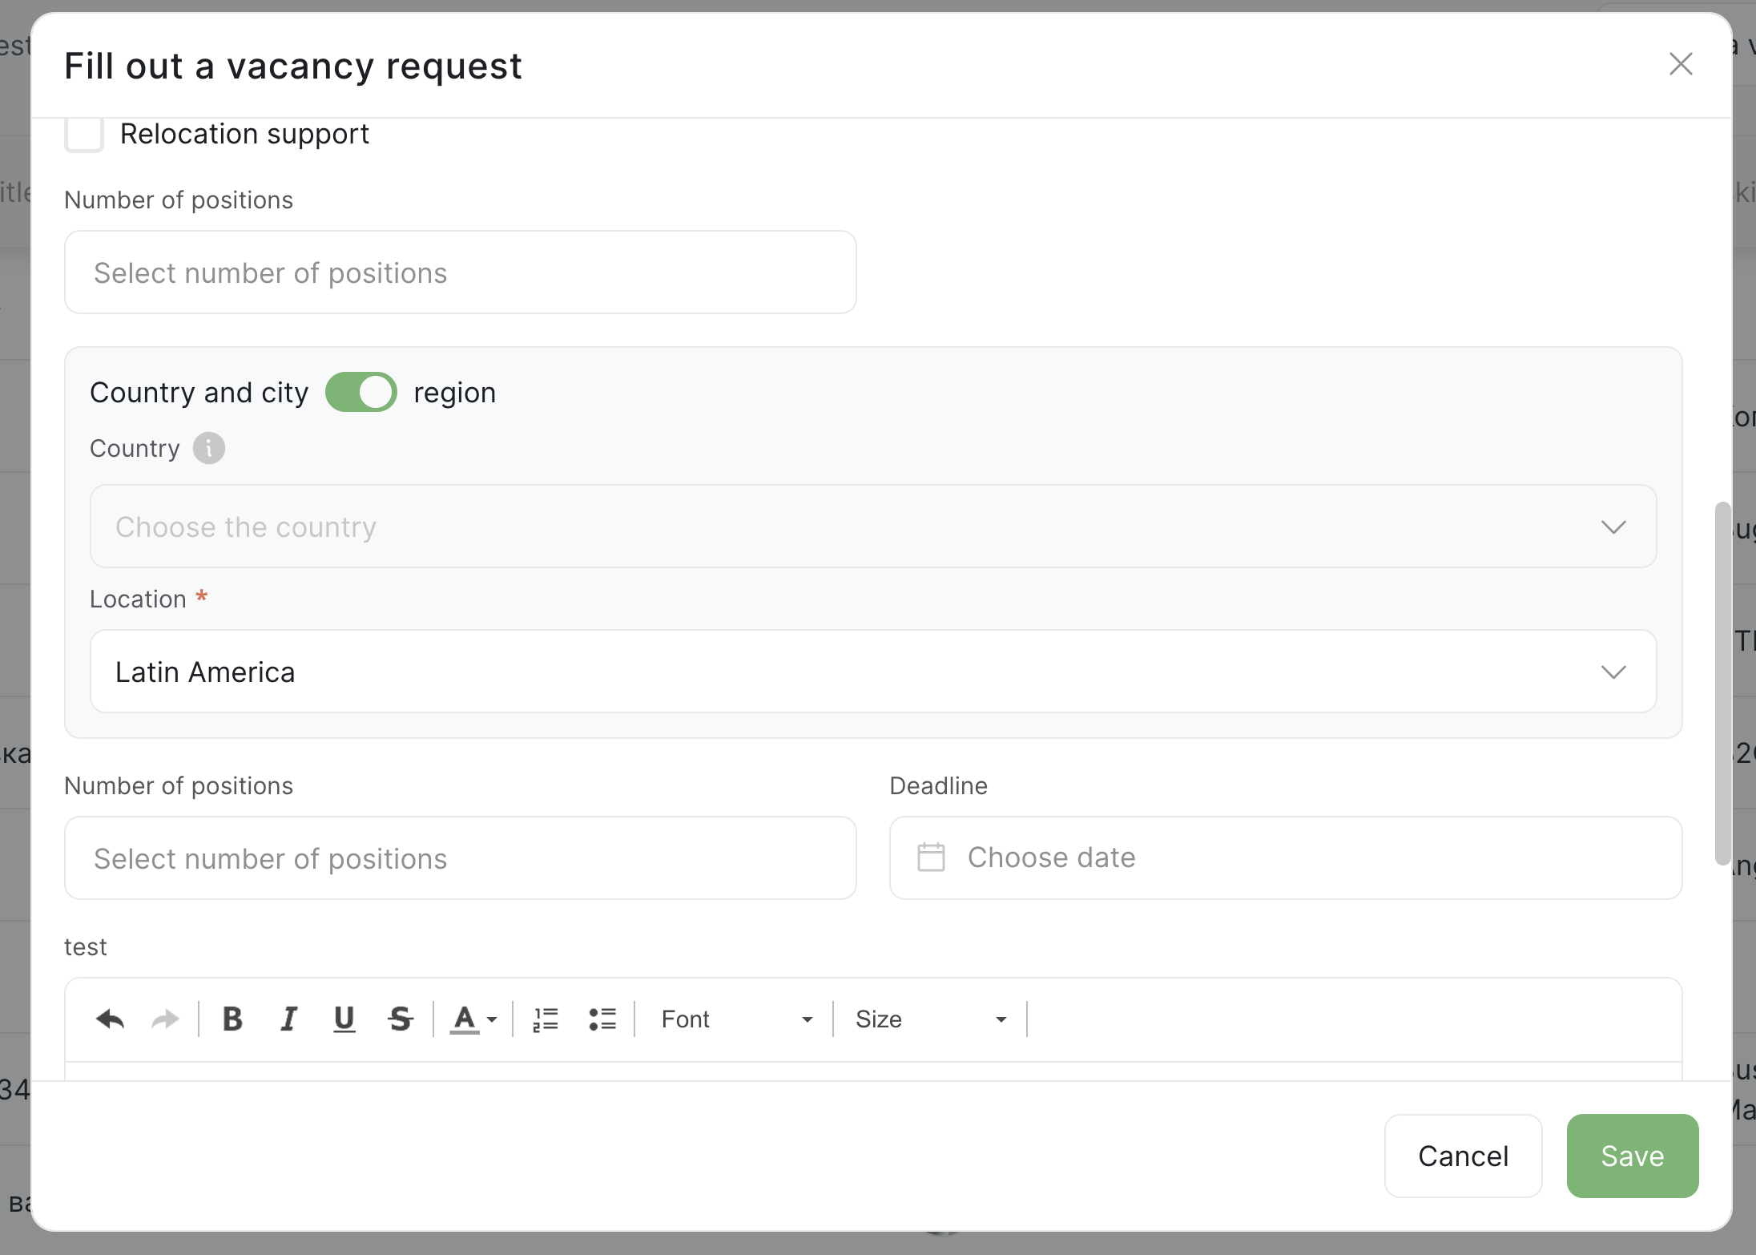This screenshot has height=1255, width=1756.
Task: Toggle Country and city / region switch
Action: [x=361, y=393]
